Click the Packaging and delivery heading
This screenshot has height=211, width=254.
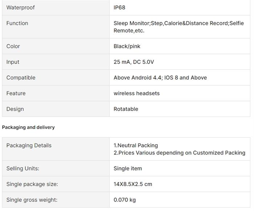(x=28, y=127)
